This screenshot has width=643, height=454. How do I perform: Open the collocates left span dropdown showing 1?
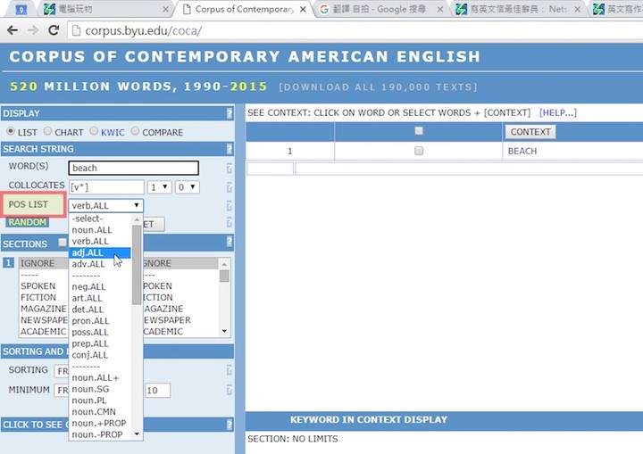[x=159, y=187]
